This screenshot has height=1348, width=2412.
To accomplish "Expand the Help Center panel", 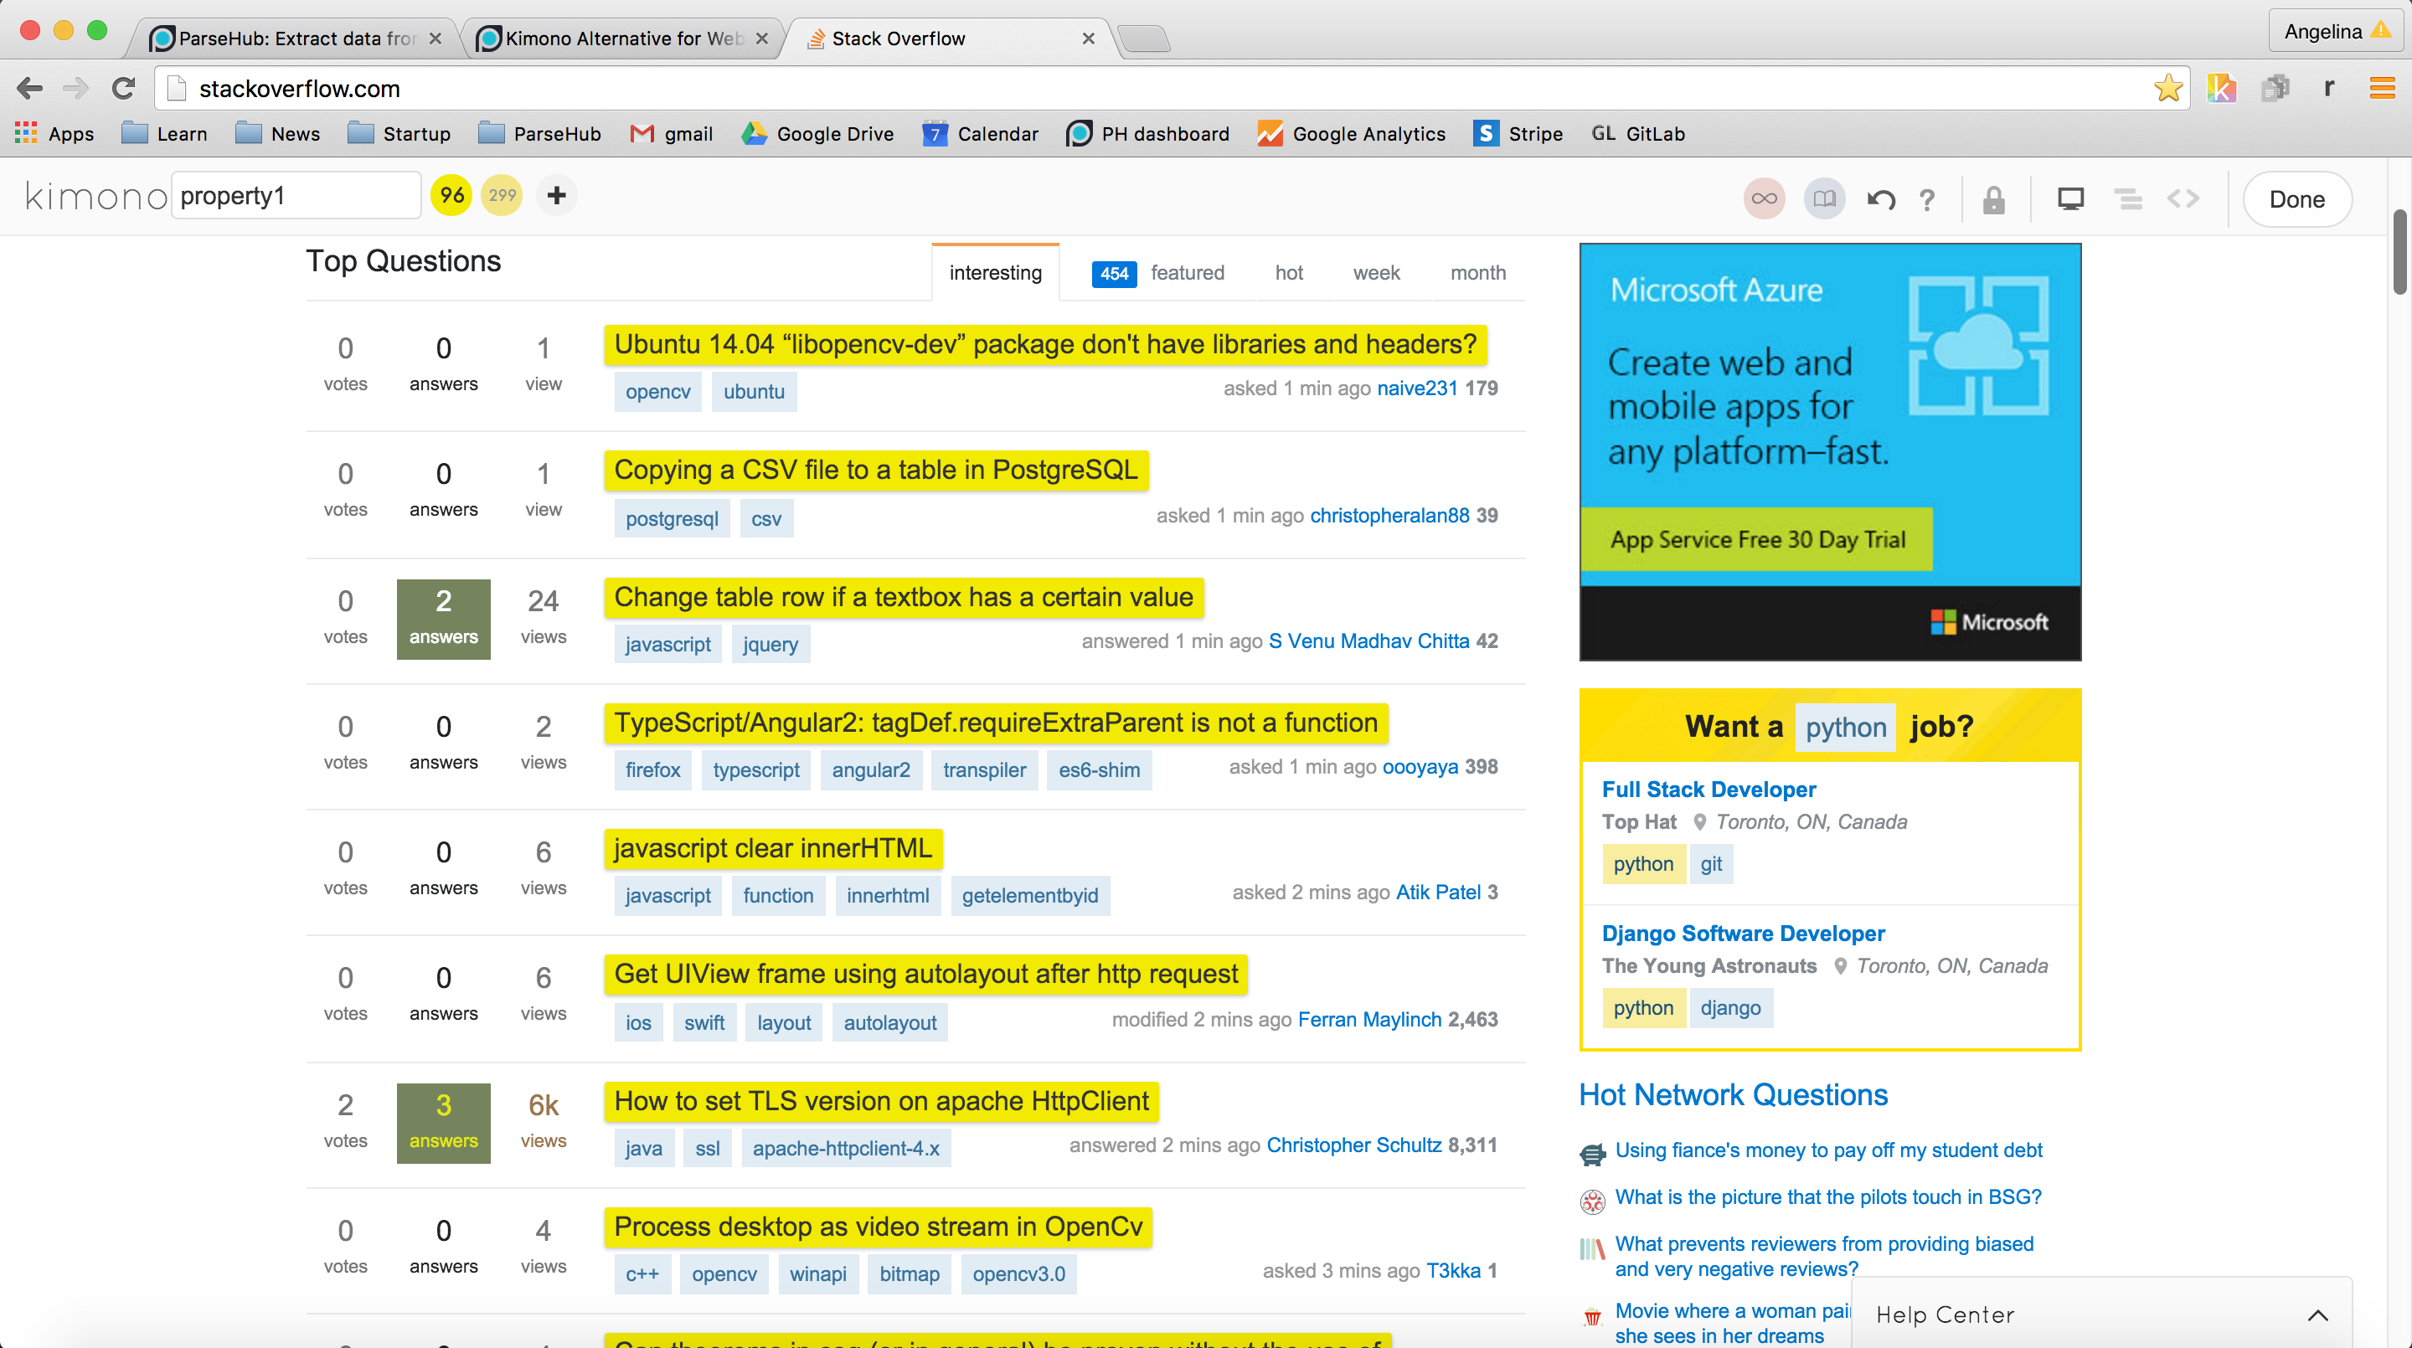I will click(2101, 1314).
